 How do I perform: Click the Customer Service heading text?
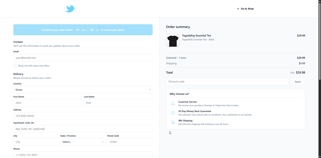(188, 102)
